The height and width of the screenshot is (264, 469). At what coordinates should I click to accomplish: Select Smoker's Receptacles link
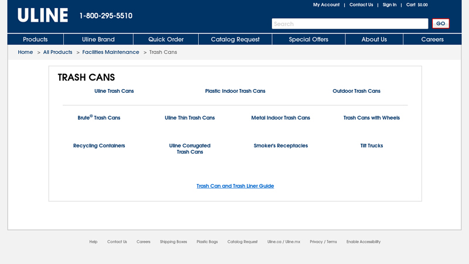click(280, 145)
